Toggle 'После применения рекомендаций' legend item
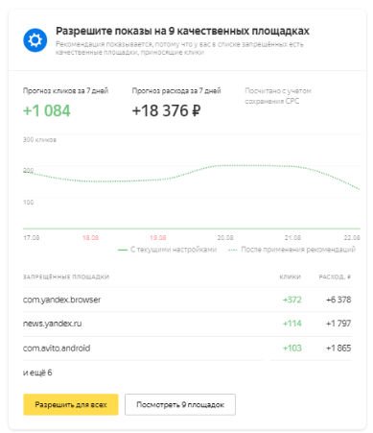This screenshot has width=373, height=433. 291,250
